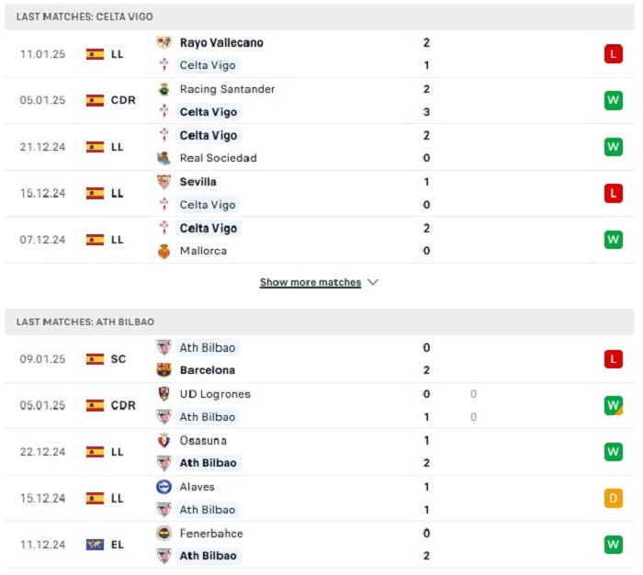
Task: Click the orange D badge for Alaves match
Action: pos(613,499)
